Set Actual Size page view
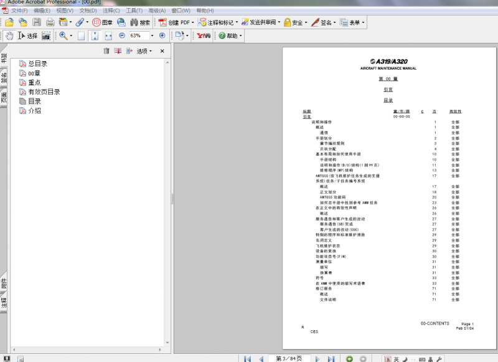 pos(82,36)
